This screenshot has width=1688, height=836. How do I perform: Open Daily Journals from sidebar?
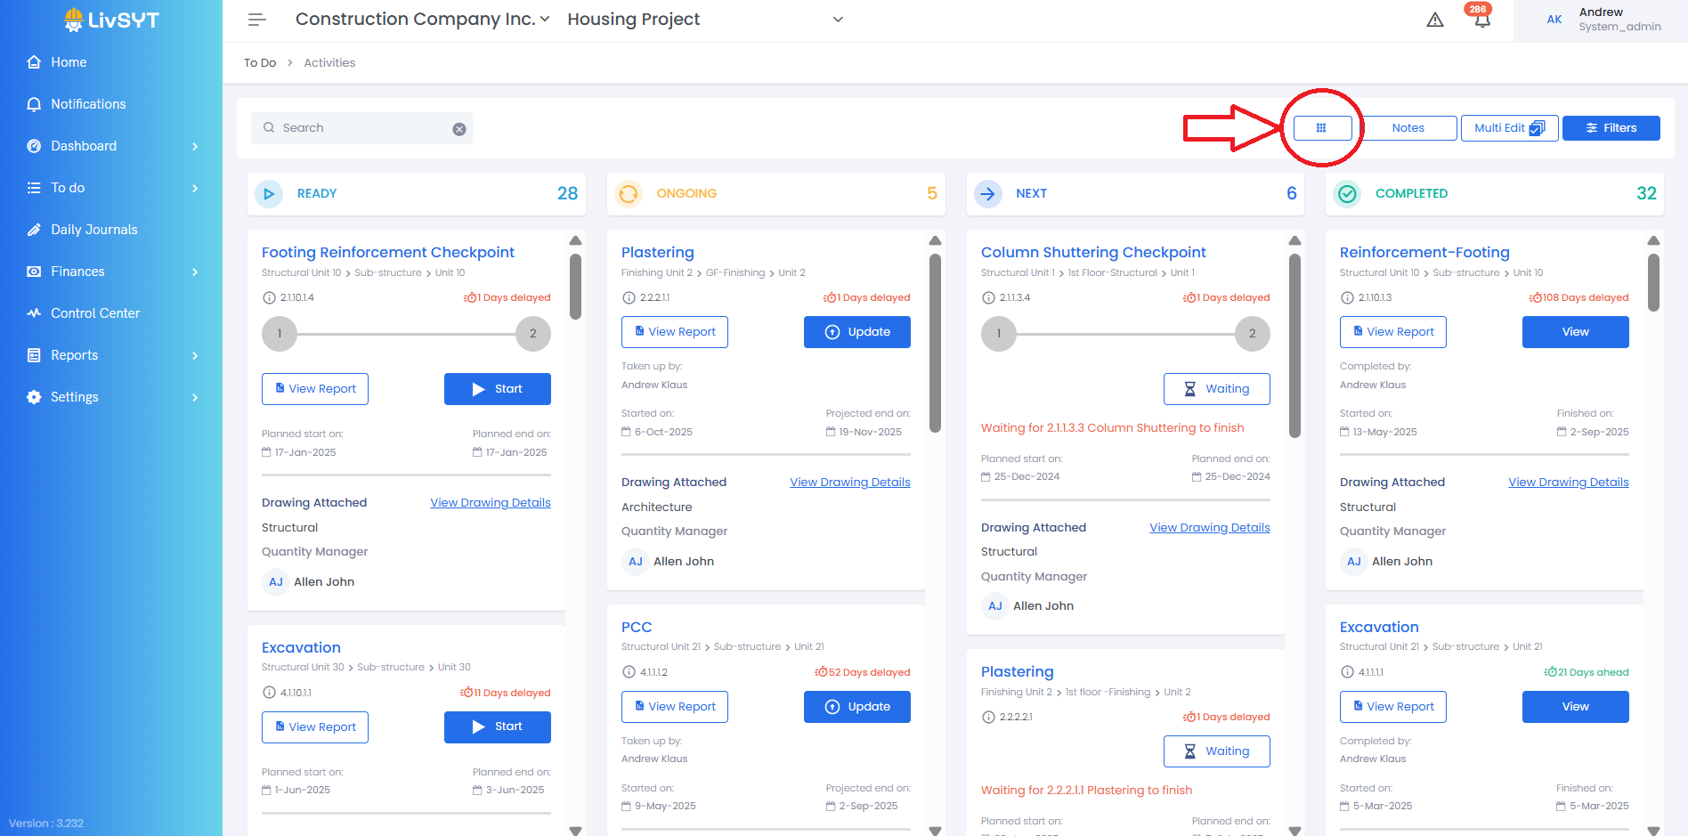click(x=94, y=230)
